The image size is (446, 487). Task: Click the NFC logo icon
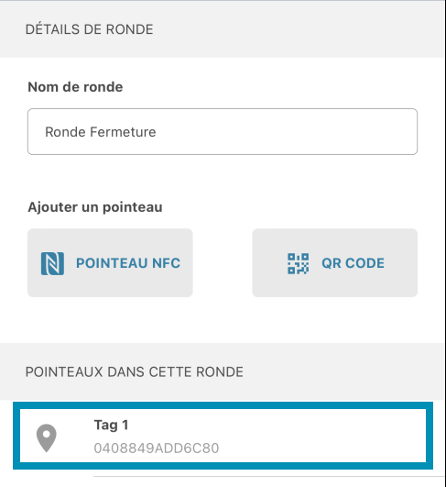click(x=52, y=263)
